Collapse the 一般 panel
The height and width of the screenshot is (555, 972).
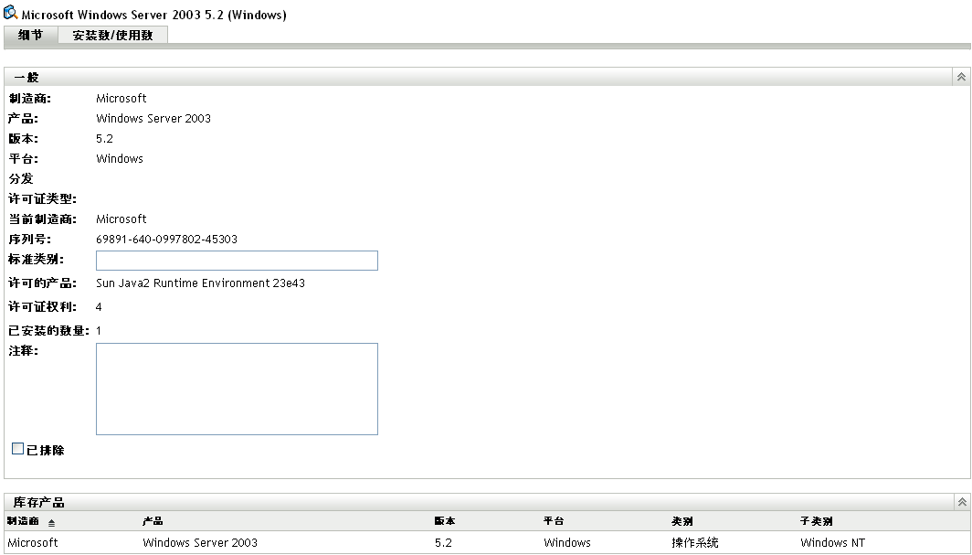[961, 77]
